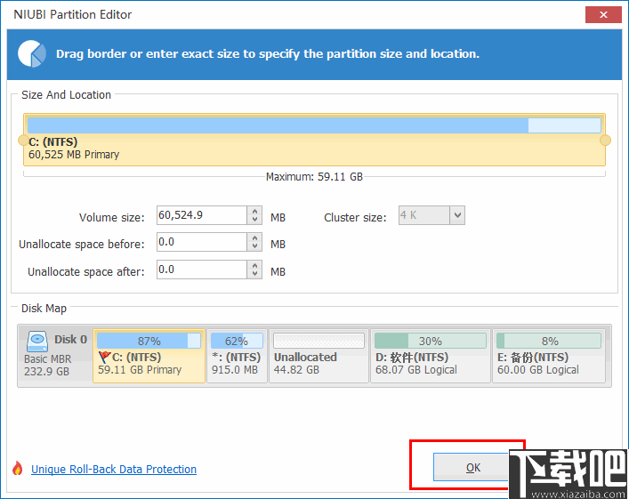629x499 pixels.
Task: Click the Disk 0 drive icon
Action: (37, 342)
